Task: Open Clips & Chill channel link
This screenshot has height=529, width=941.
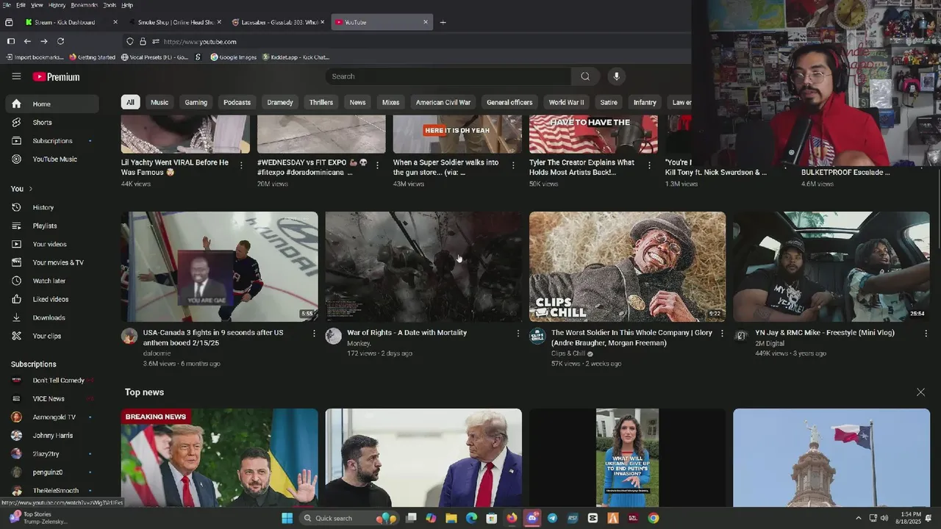Action: (568, 353)
